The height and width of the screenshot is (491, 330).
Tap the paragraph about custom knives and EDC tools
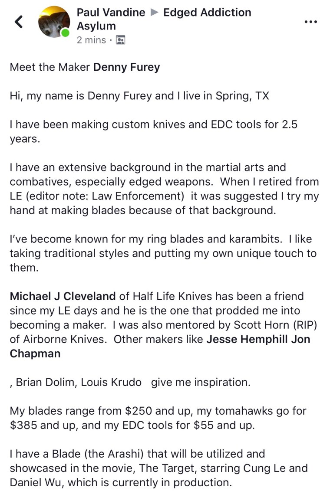153,131
